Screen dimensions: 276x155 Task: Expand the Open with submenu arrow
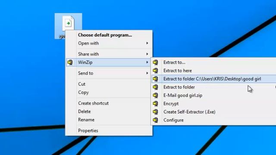[x=147, y=43]
